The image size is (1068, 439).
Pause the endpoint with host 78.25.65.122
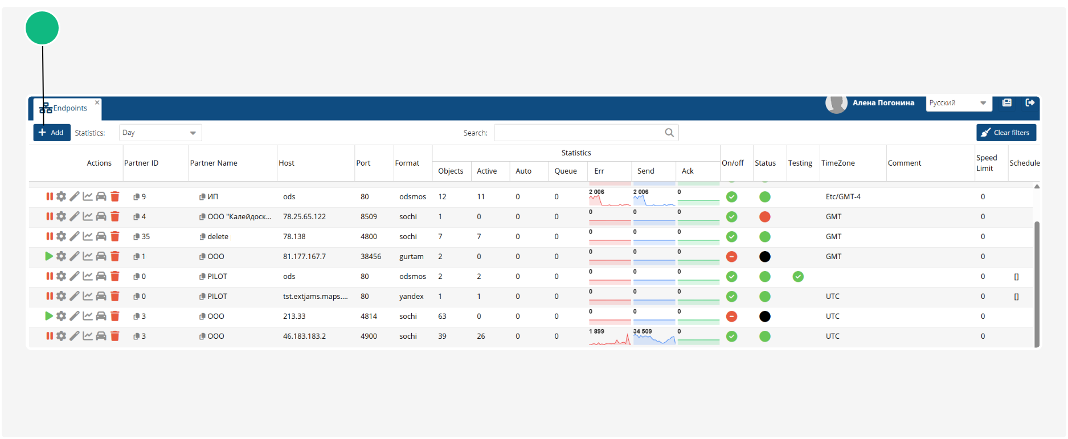click(50, 216)
